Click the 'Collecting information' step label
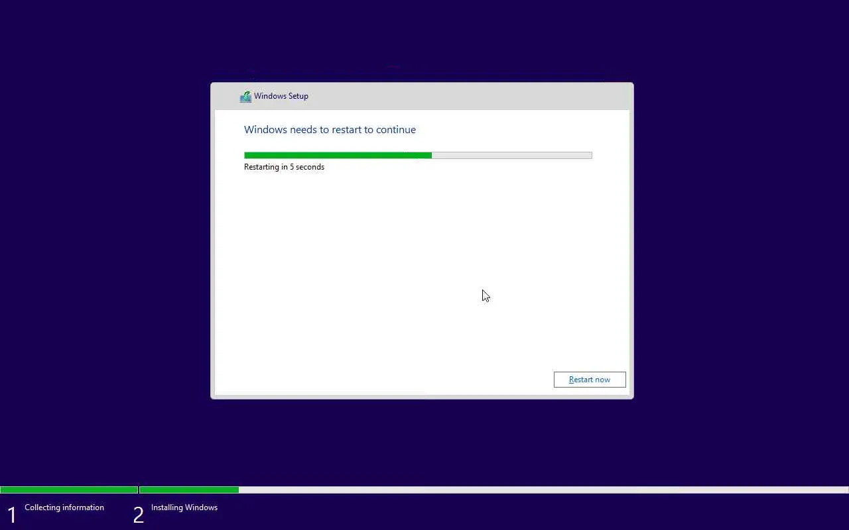 (x=64, y=507)
